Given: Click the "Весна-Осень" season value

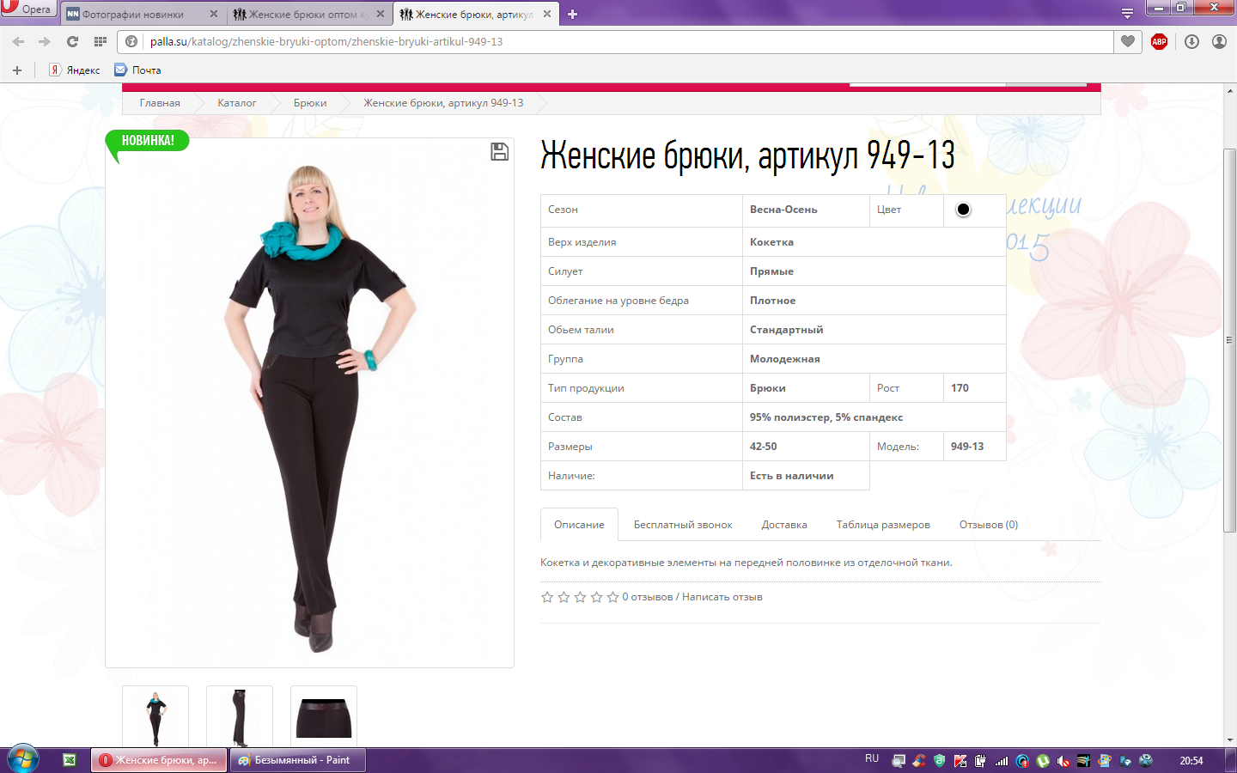Looking at the screenshot, I should click(783, 210).
